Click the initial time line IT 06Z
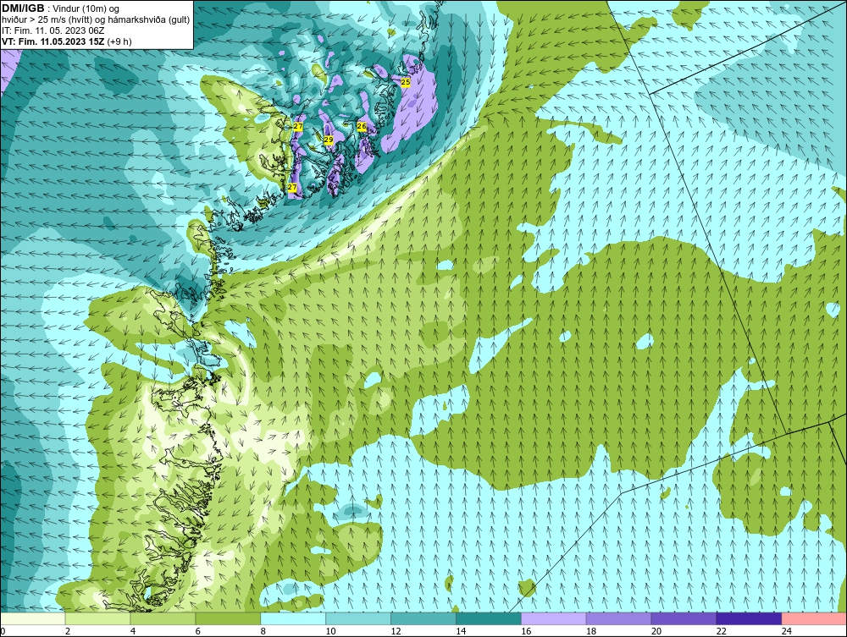The height and width of the screenshot is (637, 847). tap(53, 30)
